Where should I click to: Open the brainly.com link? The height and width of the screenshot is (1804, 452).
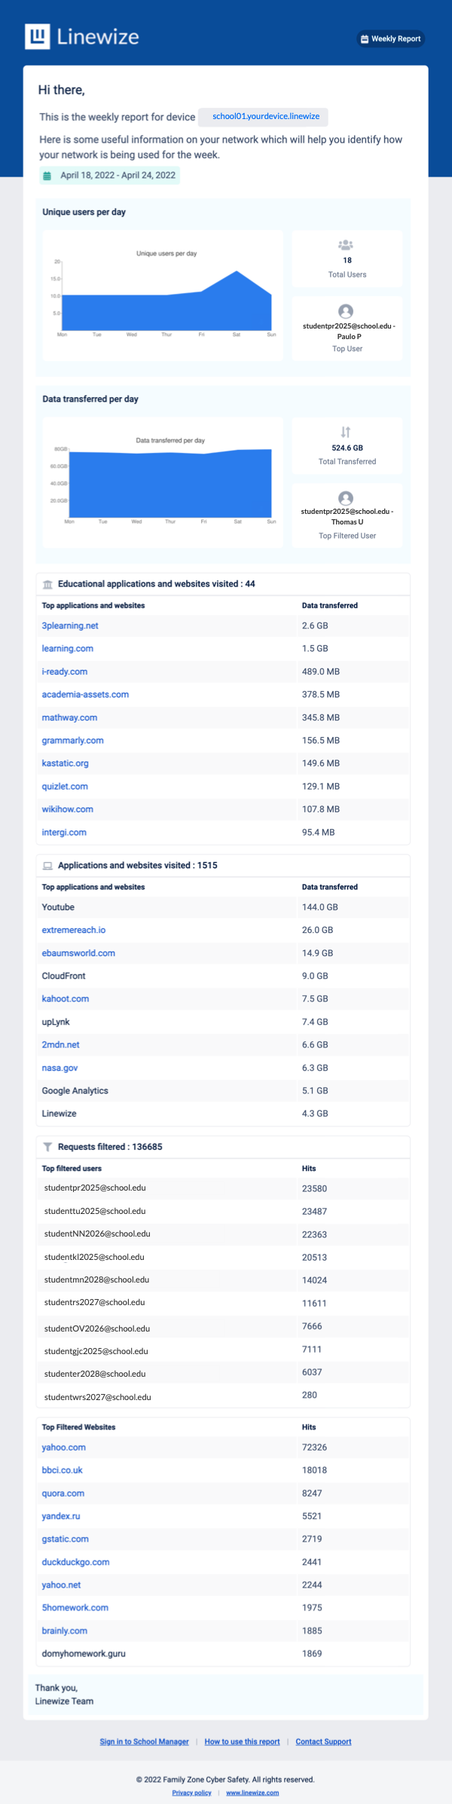click(x=65, y=1631)
